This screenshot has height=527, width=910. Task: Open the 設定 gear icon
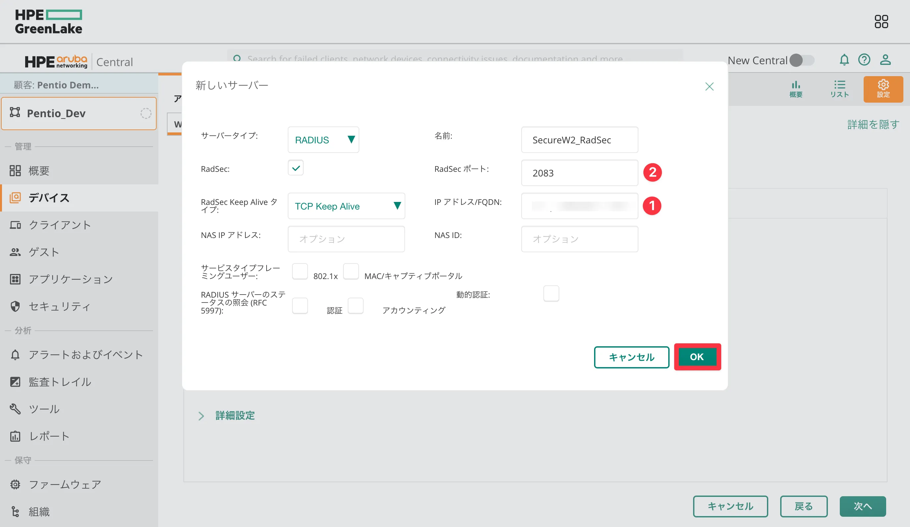point(883,89)
